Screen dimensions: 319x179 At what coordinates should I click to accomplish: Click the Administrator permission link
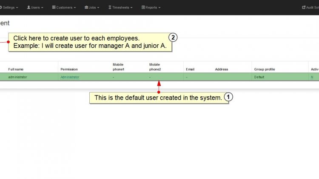point(70,77)
